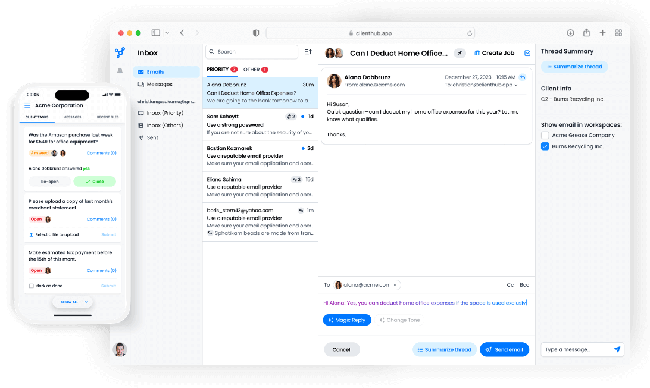Click the browser share icon
This screenshot has height=388, width=650.
tap(586, 32)
